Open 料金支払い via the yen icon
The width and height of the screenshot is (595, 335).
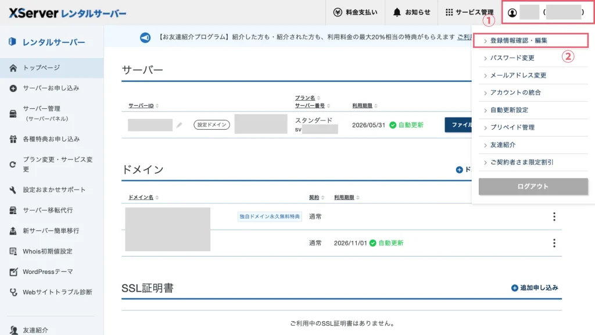click(338, 12)
